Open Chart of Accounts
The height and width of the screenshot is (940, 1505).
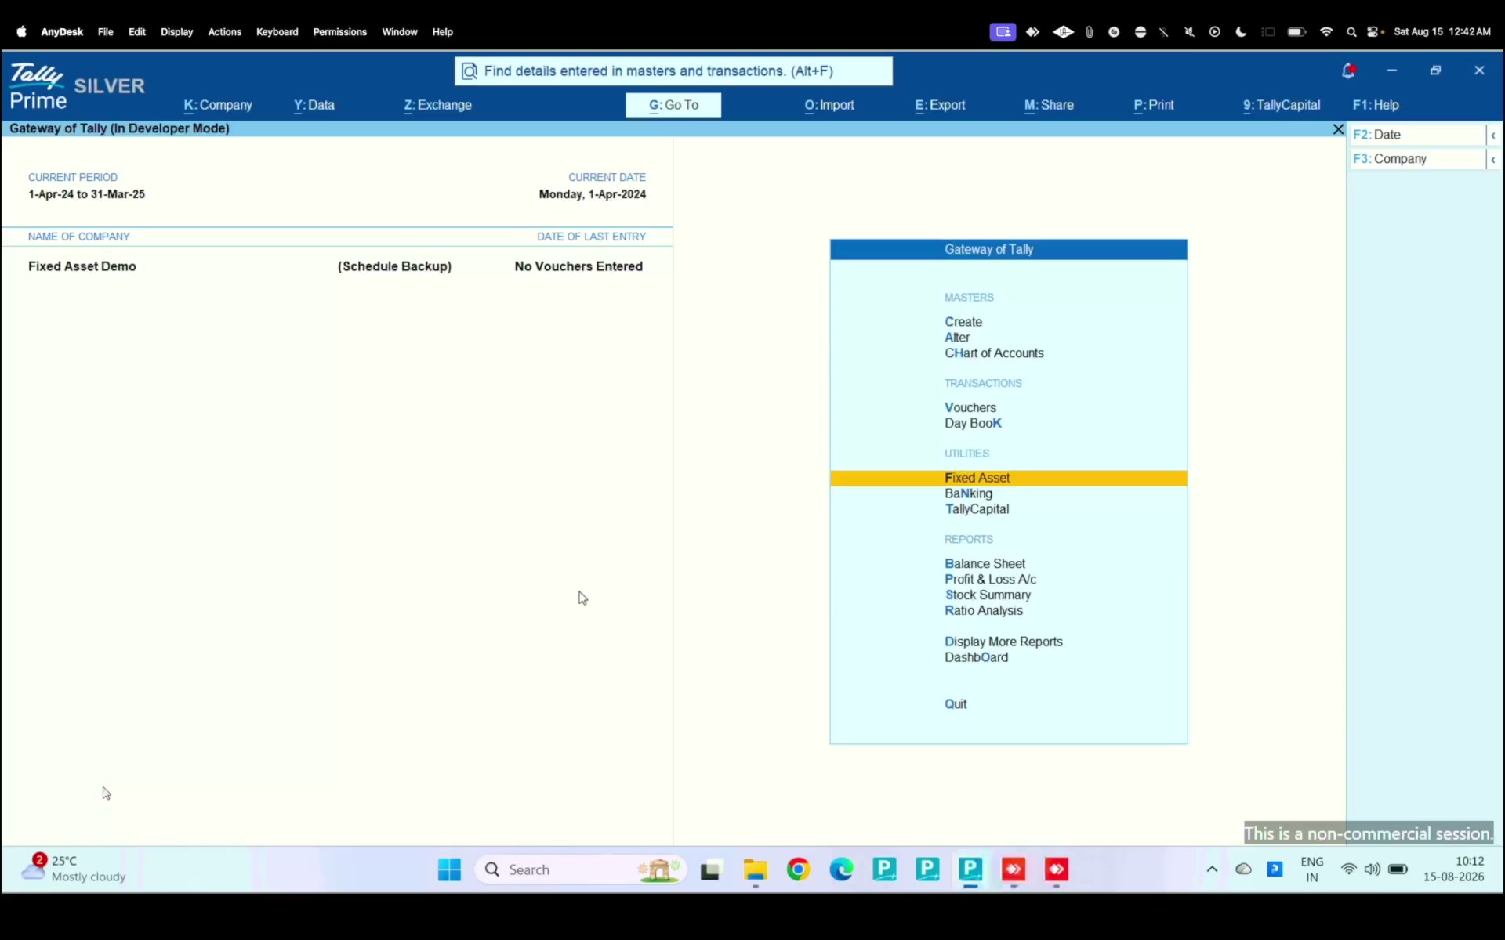click(x=994, y=353)
